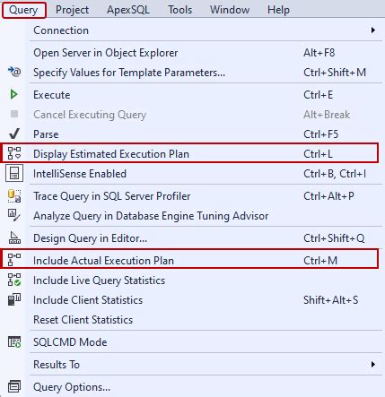
Task: Click the Query Options icon
Action: pyautogui.click(x=14, y=386)
